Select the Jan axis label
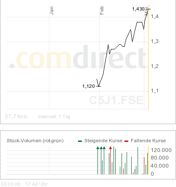This screenshot has height=187, width=176. point(51,11)
